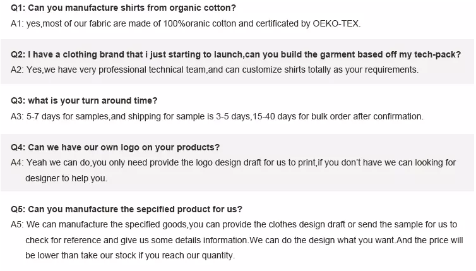Screen dimensions: 476x271
Task: Select the Q4 own logo question
Action: (x=115, y=148)
